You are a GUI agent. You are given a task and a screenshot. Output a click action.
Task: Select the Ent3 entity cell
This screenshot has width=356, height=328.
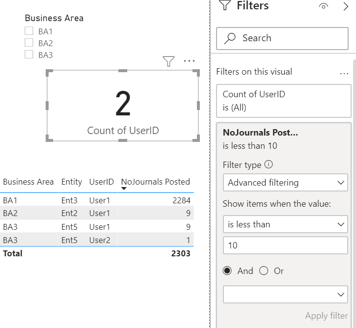pyautogui.click(x=69, y=200)
